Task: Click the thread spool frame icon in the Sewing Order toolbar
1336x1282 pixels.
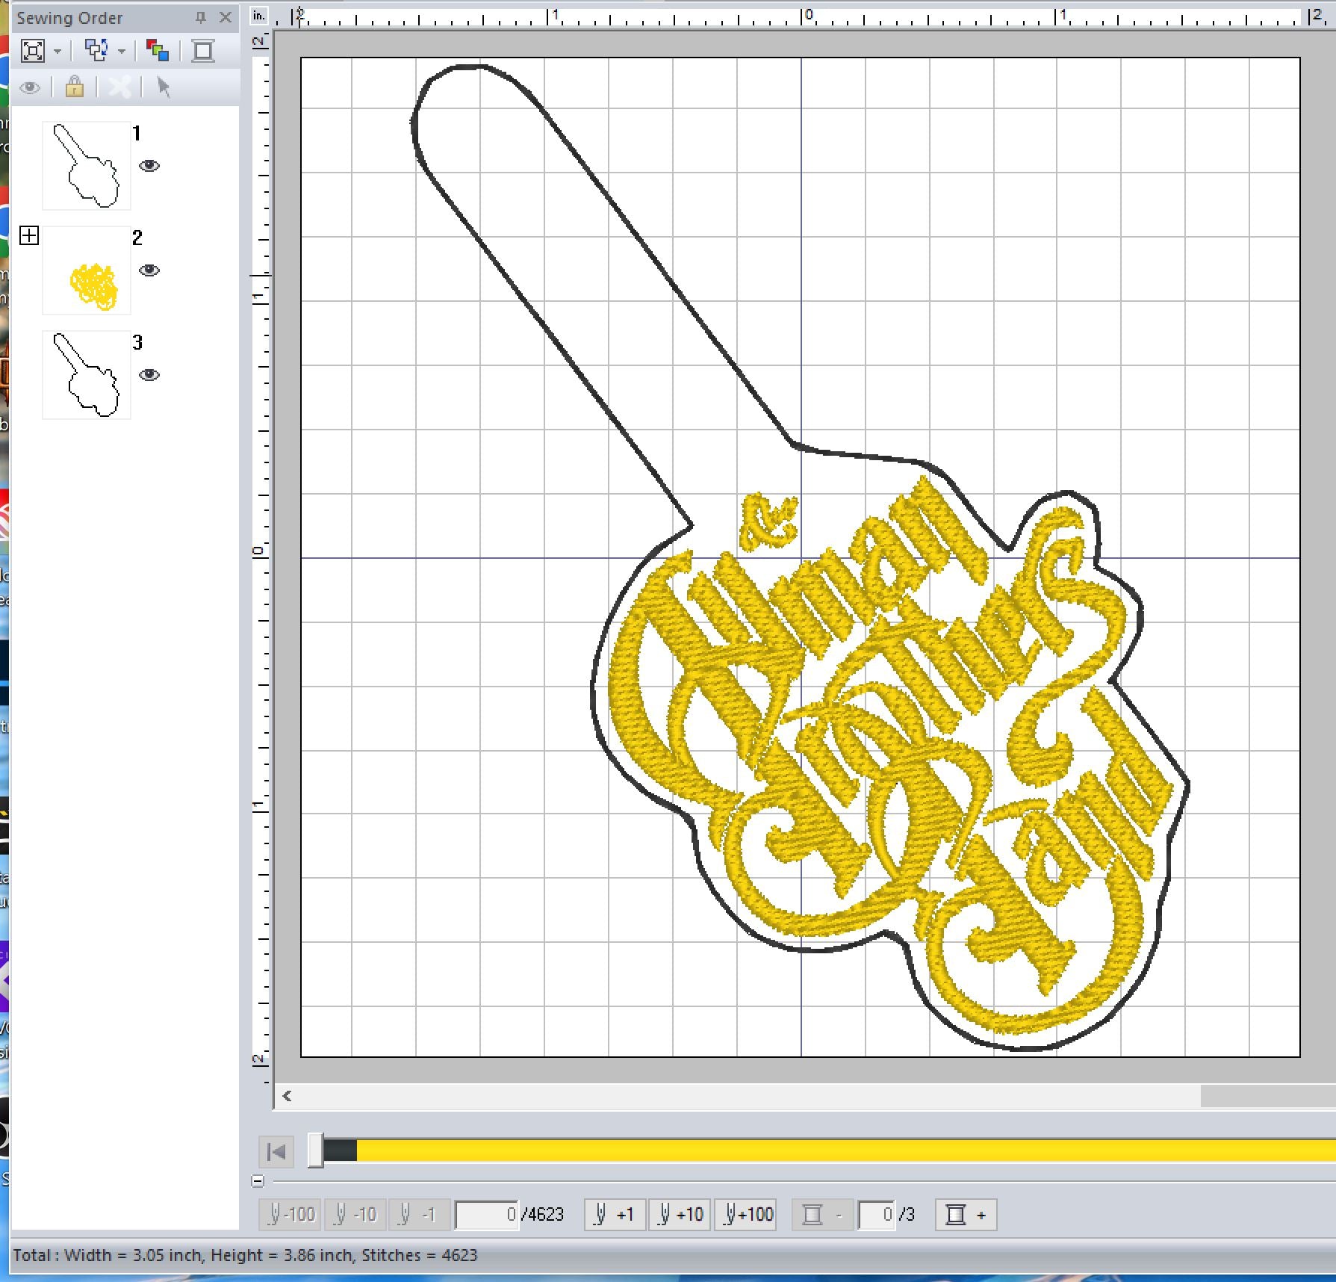Action: [x=202, y=51]
